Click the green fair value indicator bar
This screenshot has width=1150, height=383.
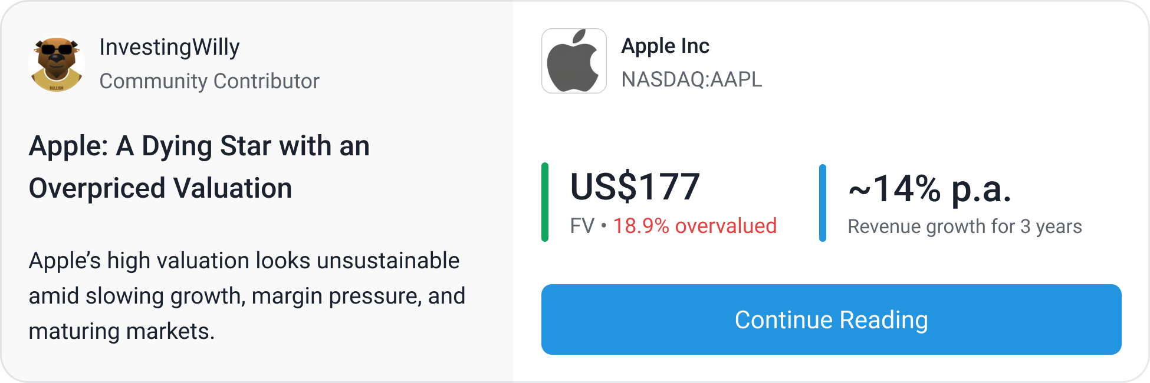tap(545, 202)
